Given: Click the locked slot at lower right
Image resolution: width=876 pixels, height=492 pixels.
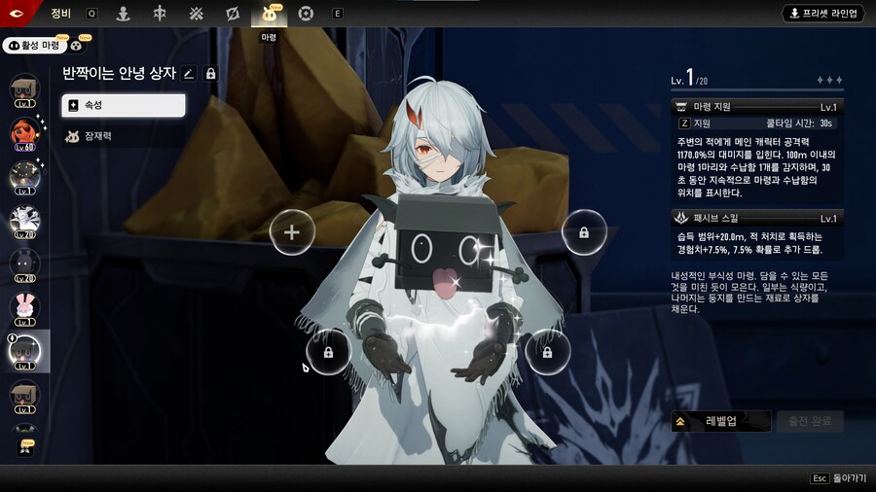Looking at the screenshot, I should point(547,351).
